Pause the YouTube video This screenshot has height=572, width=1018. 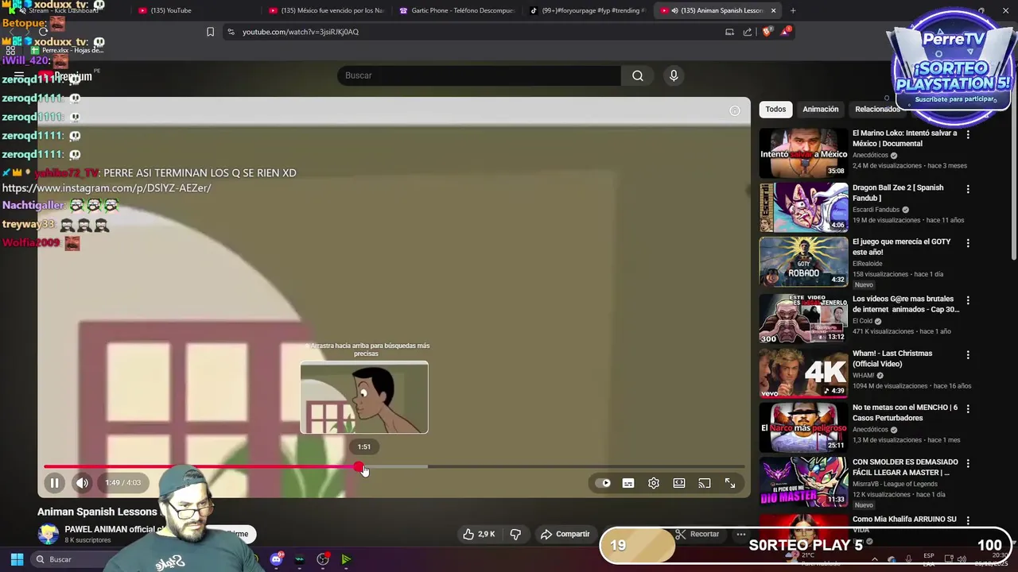click(54, 483)
